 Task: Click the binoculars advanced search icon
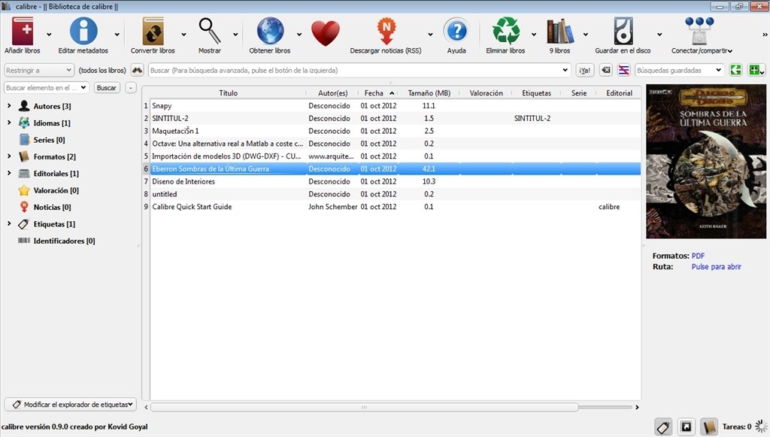point(138,70)
